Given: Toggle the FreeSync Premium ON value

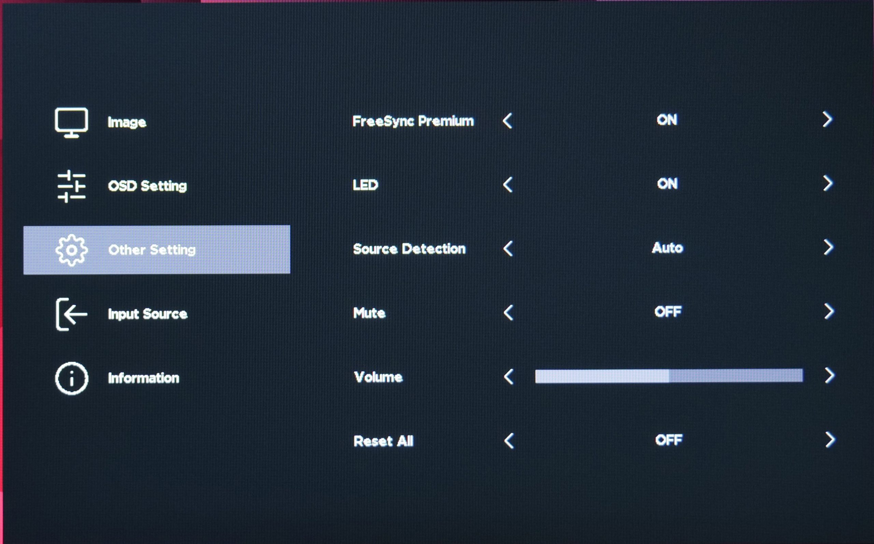Looking at the screenshot, I should [x=667, y=120].
